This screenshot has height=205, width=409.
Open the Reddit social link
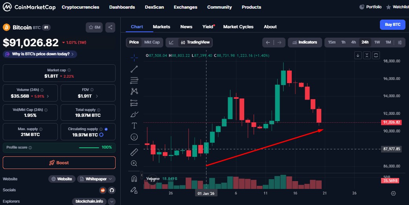[103, 190]
